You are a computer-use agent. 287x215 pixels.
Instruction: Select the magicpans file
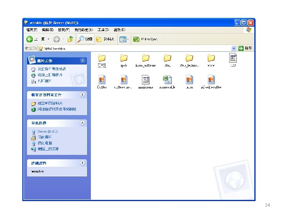coord(145,82)
